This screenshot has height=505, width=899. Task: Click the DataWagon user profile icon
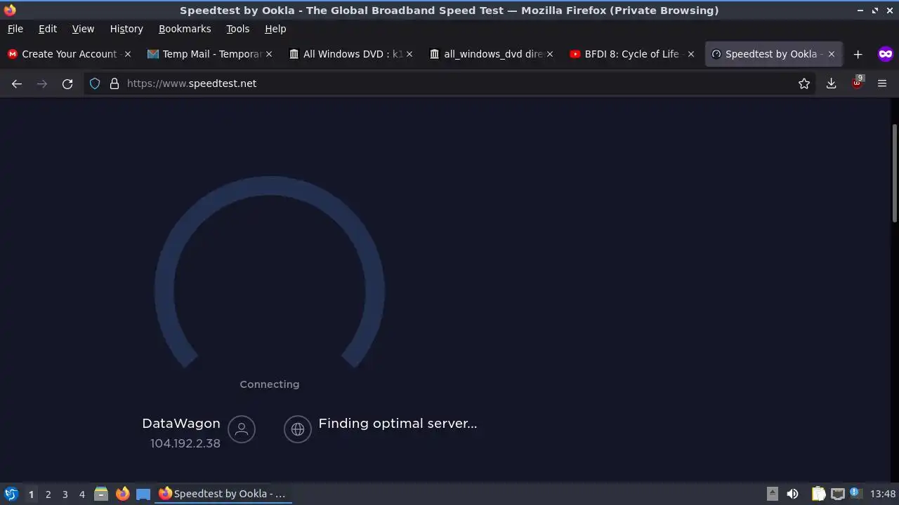242,429
